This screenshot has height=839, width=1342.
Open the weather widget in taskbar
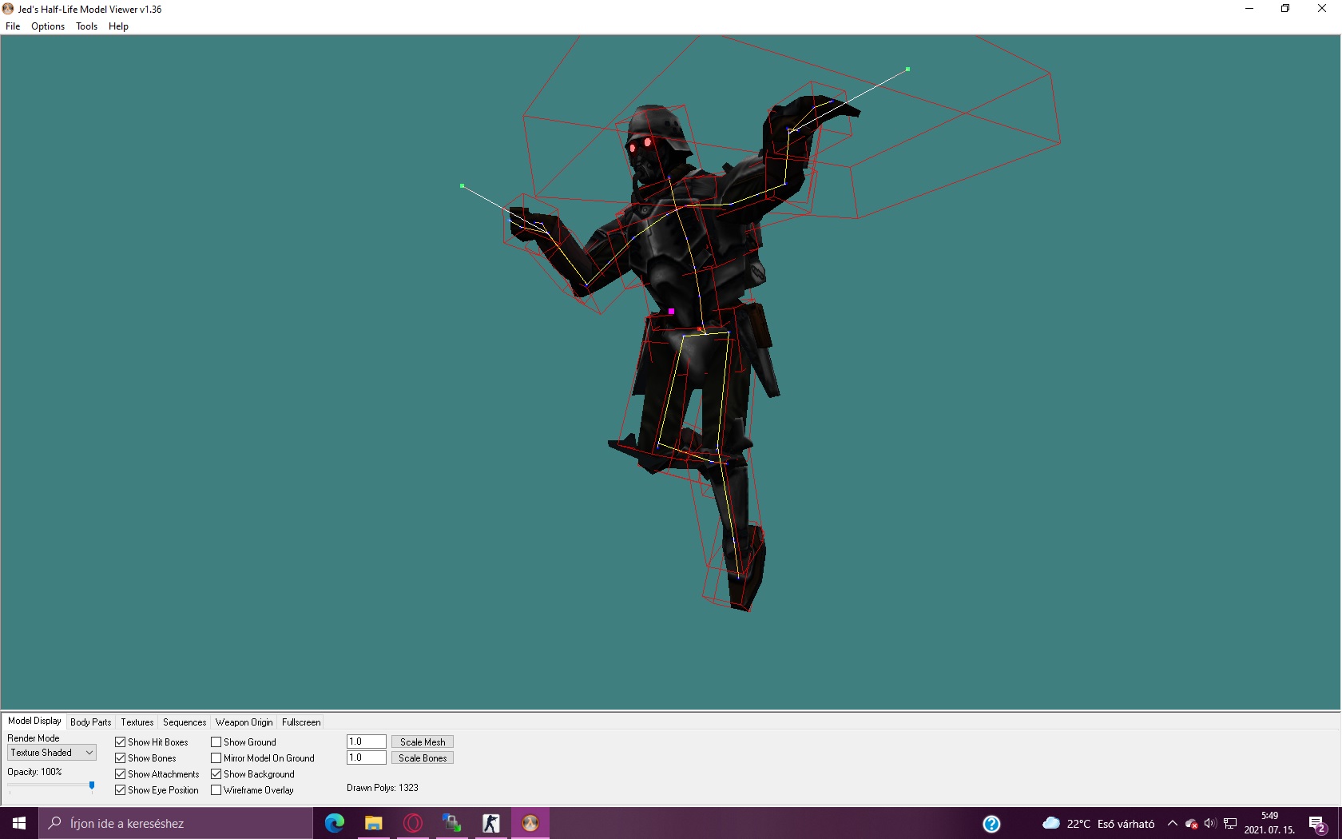1099,824
